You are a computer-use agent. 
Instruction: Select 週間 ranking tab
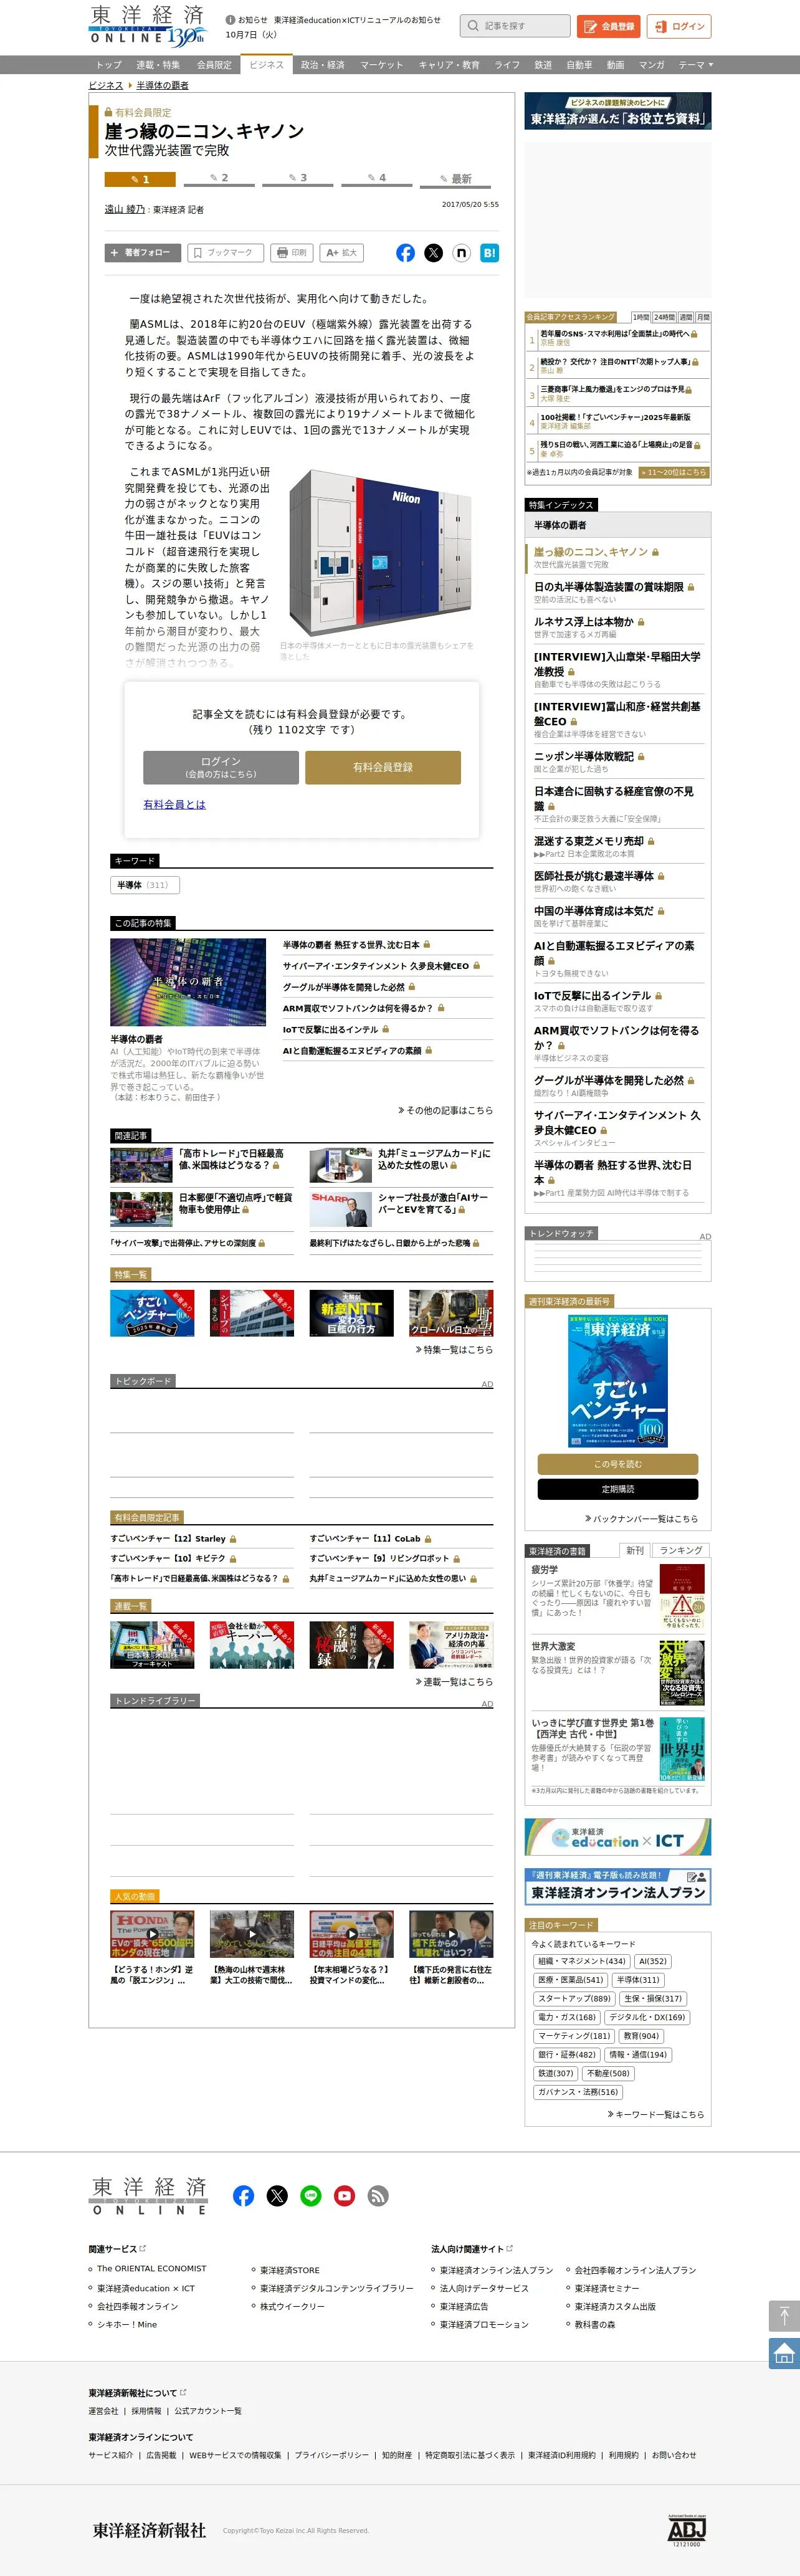tap(686, 317)
